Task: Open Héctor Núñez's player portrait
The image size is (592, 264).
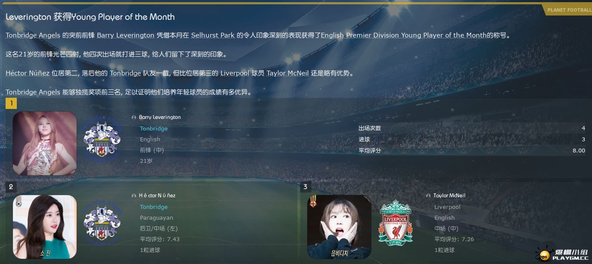Action: 45,227
